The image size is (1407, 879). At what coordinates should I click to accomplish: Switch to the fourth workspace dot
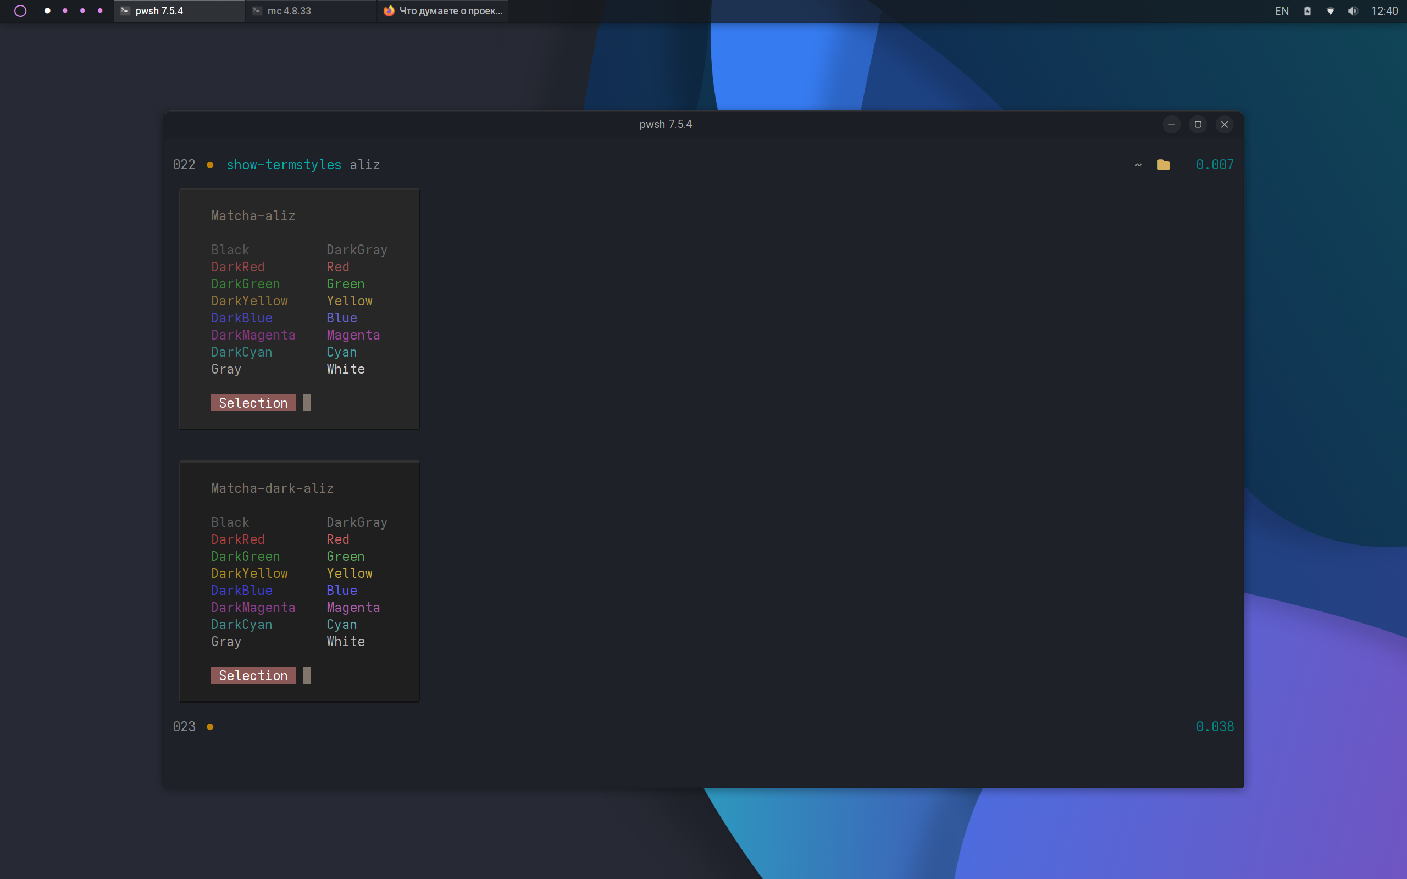tap(100, 11)
